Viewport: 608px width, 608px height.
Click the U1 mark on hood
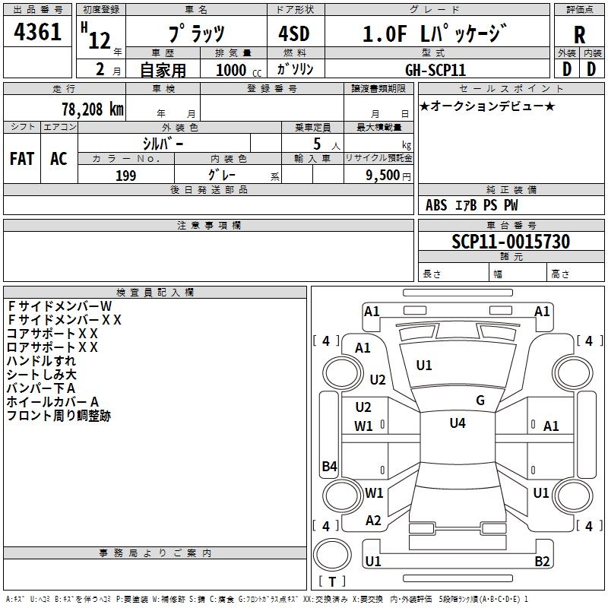424,366
